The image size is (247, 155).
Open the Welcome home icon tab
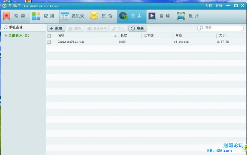pyautogui.click(x=7, y=16)
